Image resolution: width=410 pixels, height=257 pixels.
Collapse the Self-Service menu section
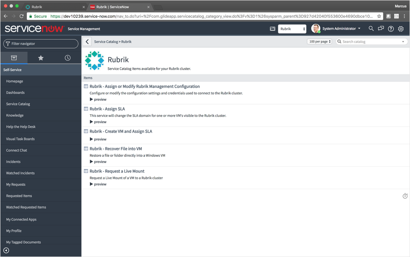41,70
